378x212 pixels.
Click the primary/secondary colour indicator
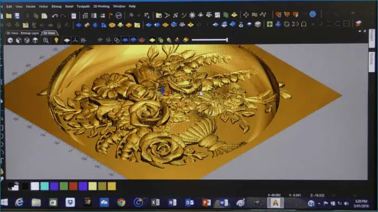13,186
